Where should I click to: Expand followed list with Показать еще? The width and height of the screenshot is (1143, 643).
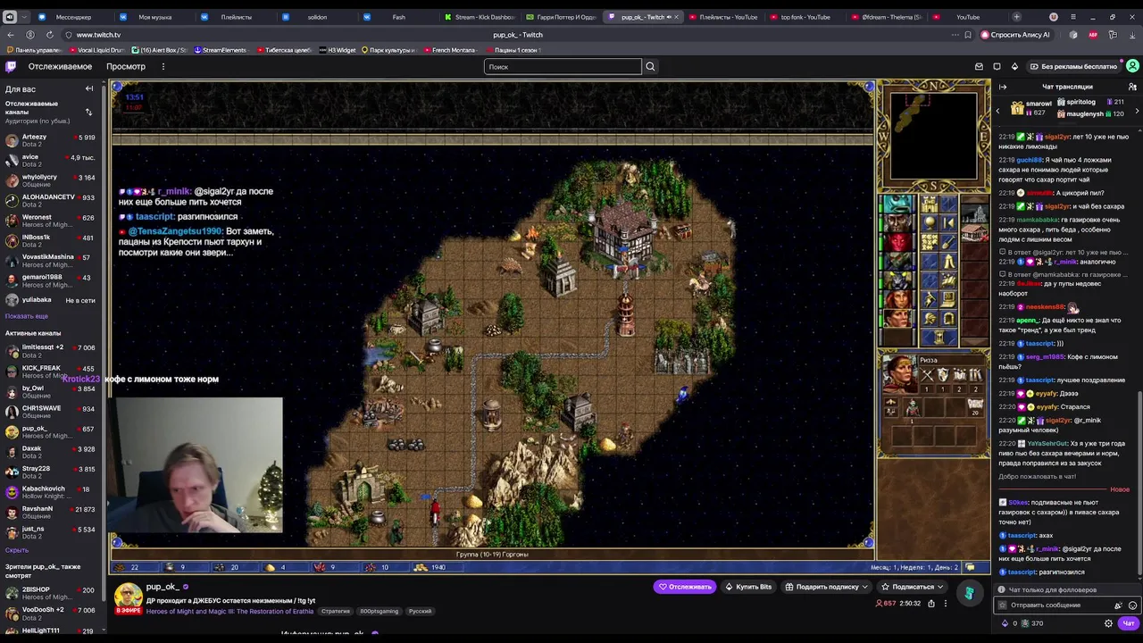click(x=27, y=316)
